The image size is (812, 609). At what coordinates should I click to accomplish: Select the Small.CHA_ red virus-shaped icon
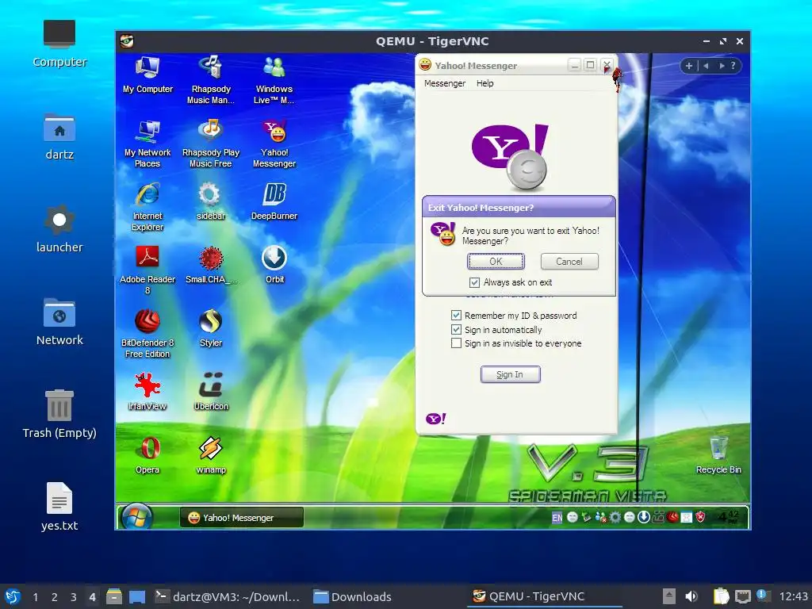[x=211, y=265]
